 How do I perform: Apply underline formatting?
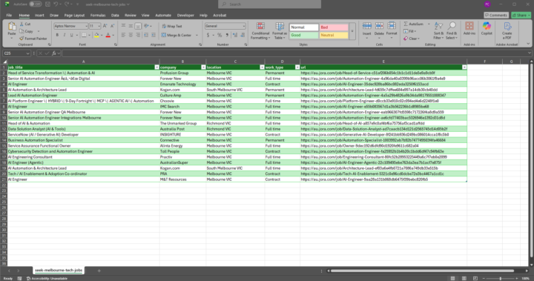(71, 35)
